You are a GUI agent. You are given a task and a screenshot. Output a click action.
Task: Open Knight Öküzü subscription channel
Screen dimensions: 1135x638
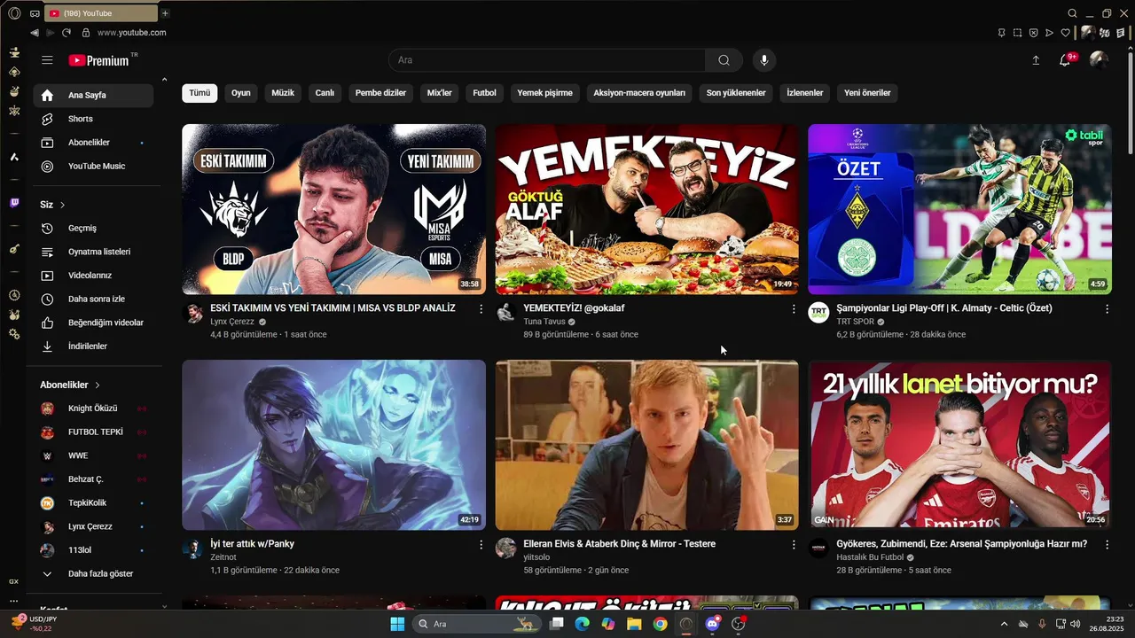(x=93, y=408)
